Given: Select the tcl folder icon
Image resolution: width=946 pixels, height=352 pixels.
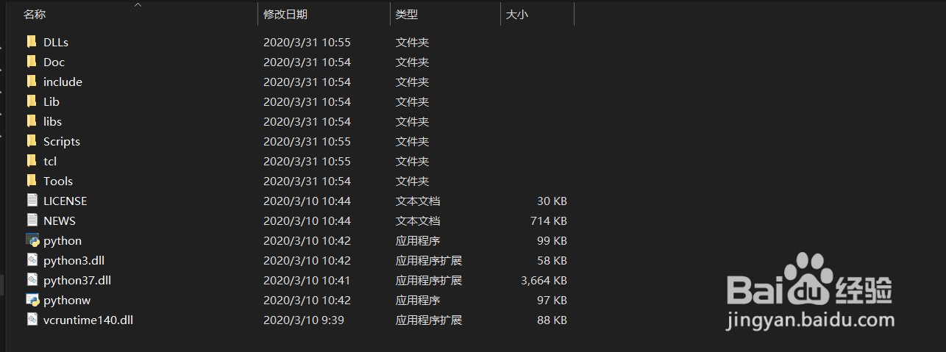Looking at the screenshot, I should (32, 161).
